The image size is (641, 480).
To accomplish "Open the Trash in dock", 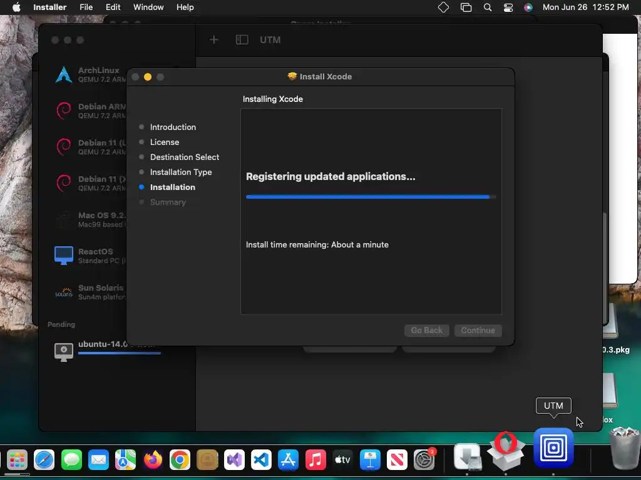I will tap(624, 448).
